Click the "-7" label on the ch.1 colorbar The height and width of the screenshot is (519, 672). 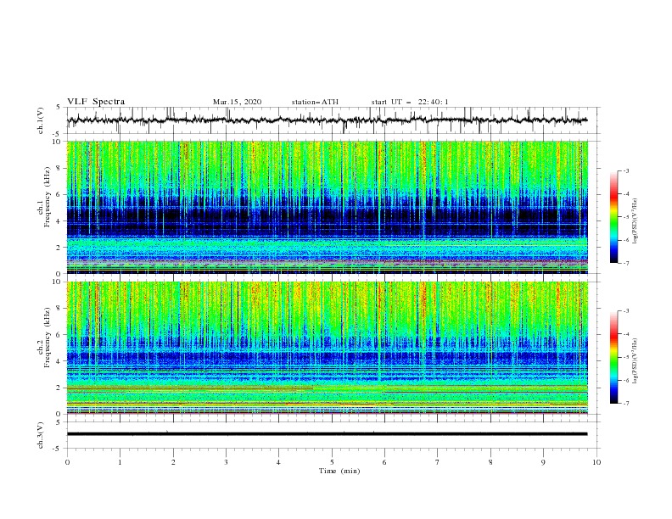pos(625,263)
